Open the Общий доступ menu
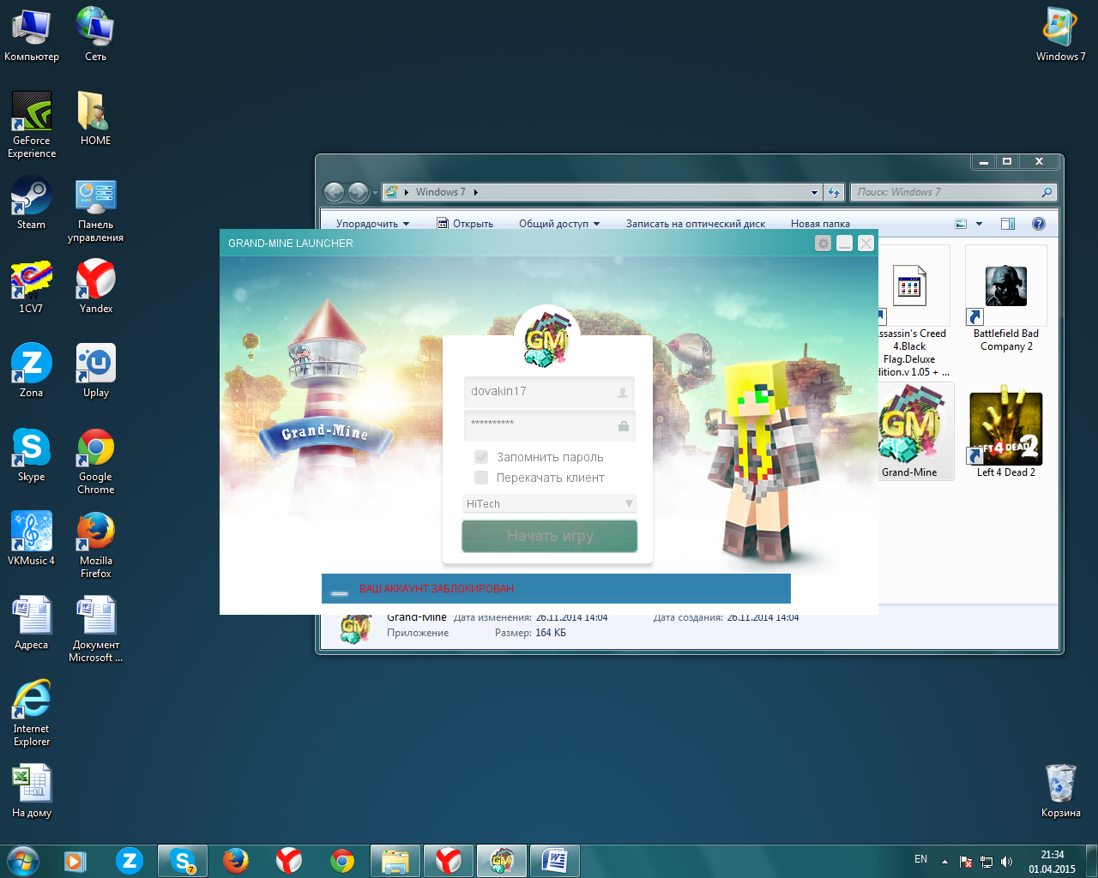This screenshot has width=1098, height=878. (x=559, y=224)
